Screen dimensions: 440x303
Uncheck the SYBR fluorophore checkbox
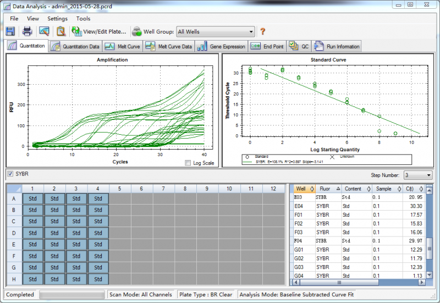tap(10, 174)
